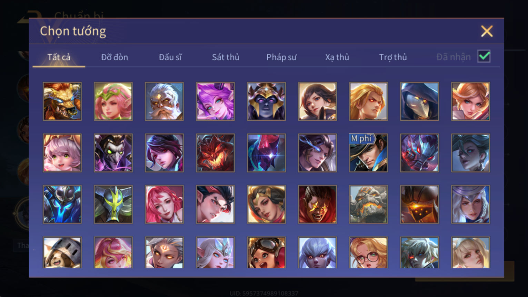Pick the bear wearing a knight helmet
This screenshot has height=297, width=528.
tap(62, 253)
